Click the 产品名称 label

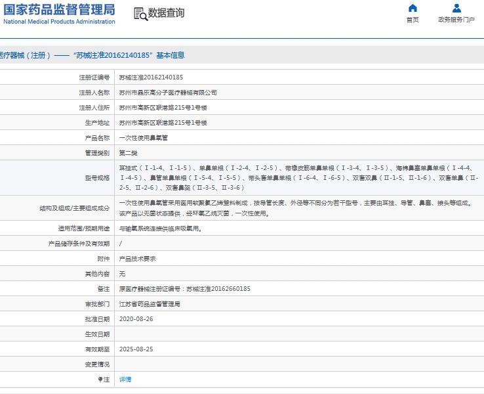point(97,138)
